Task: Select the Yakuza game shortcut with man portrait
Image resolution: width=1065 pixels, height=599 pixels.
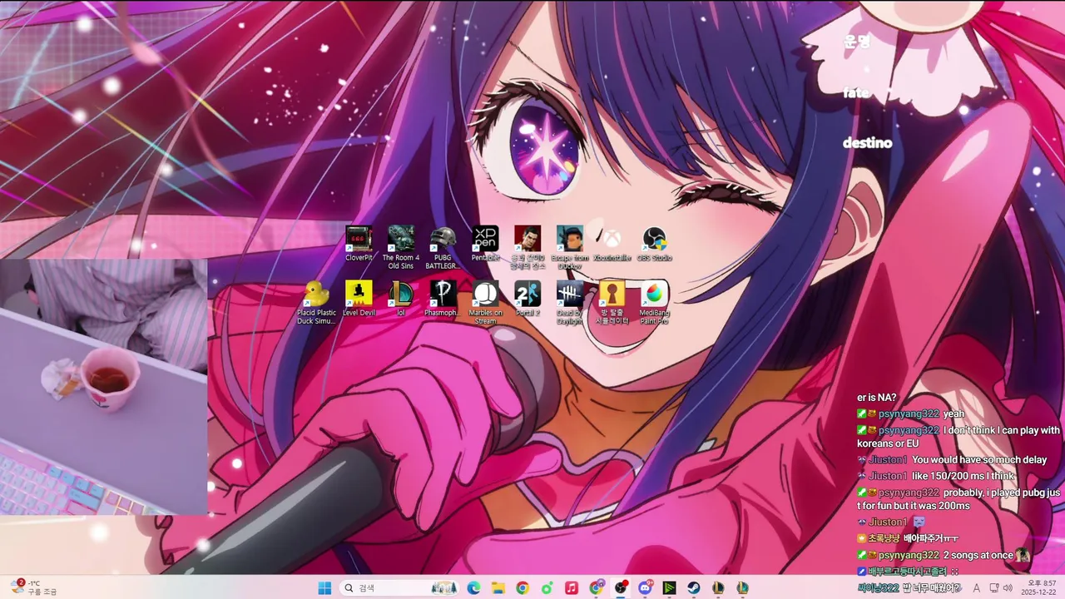Action: [x=528, y=247]
